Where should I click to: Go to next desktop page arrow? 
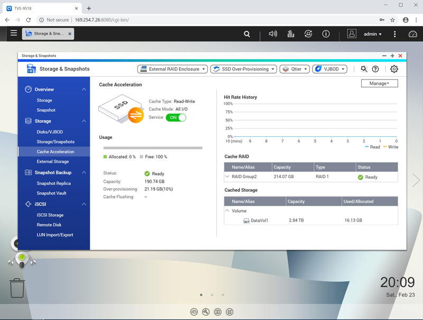pyautogui.click(x=416, y=180)
